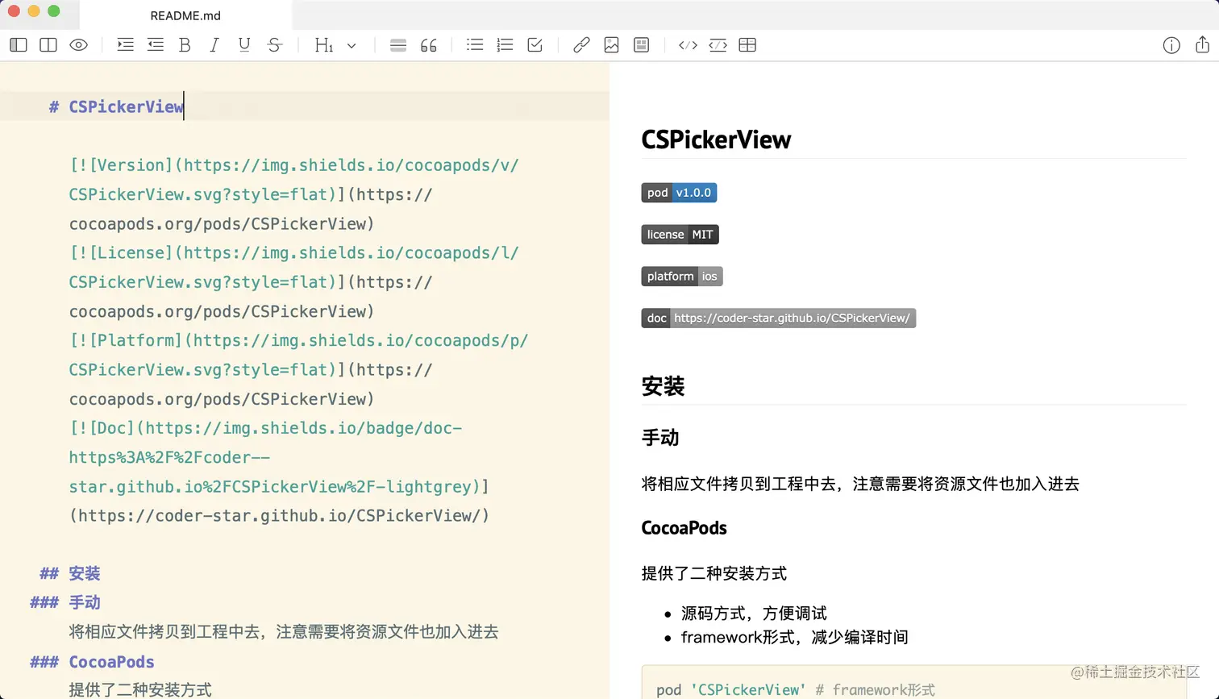Maximize the window with the green button
The image size is (1219, 699).
pos(54,11)
